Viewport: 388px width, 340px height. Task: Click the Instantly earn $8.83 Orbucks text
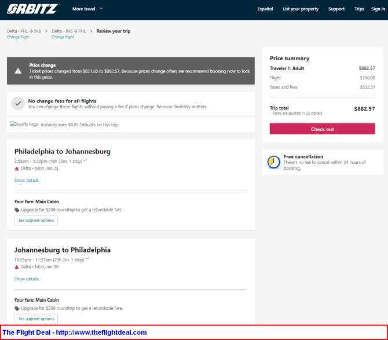tap(80, 125)
